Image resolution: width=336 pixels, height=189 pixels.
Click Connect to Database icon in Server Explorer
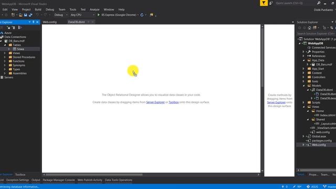(8, 27)
